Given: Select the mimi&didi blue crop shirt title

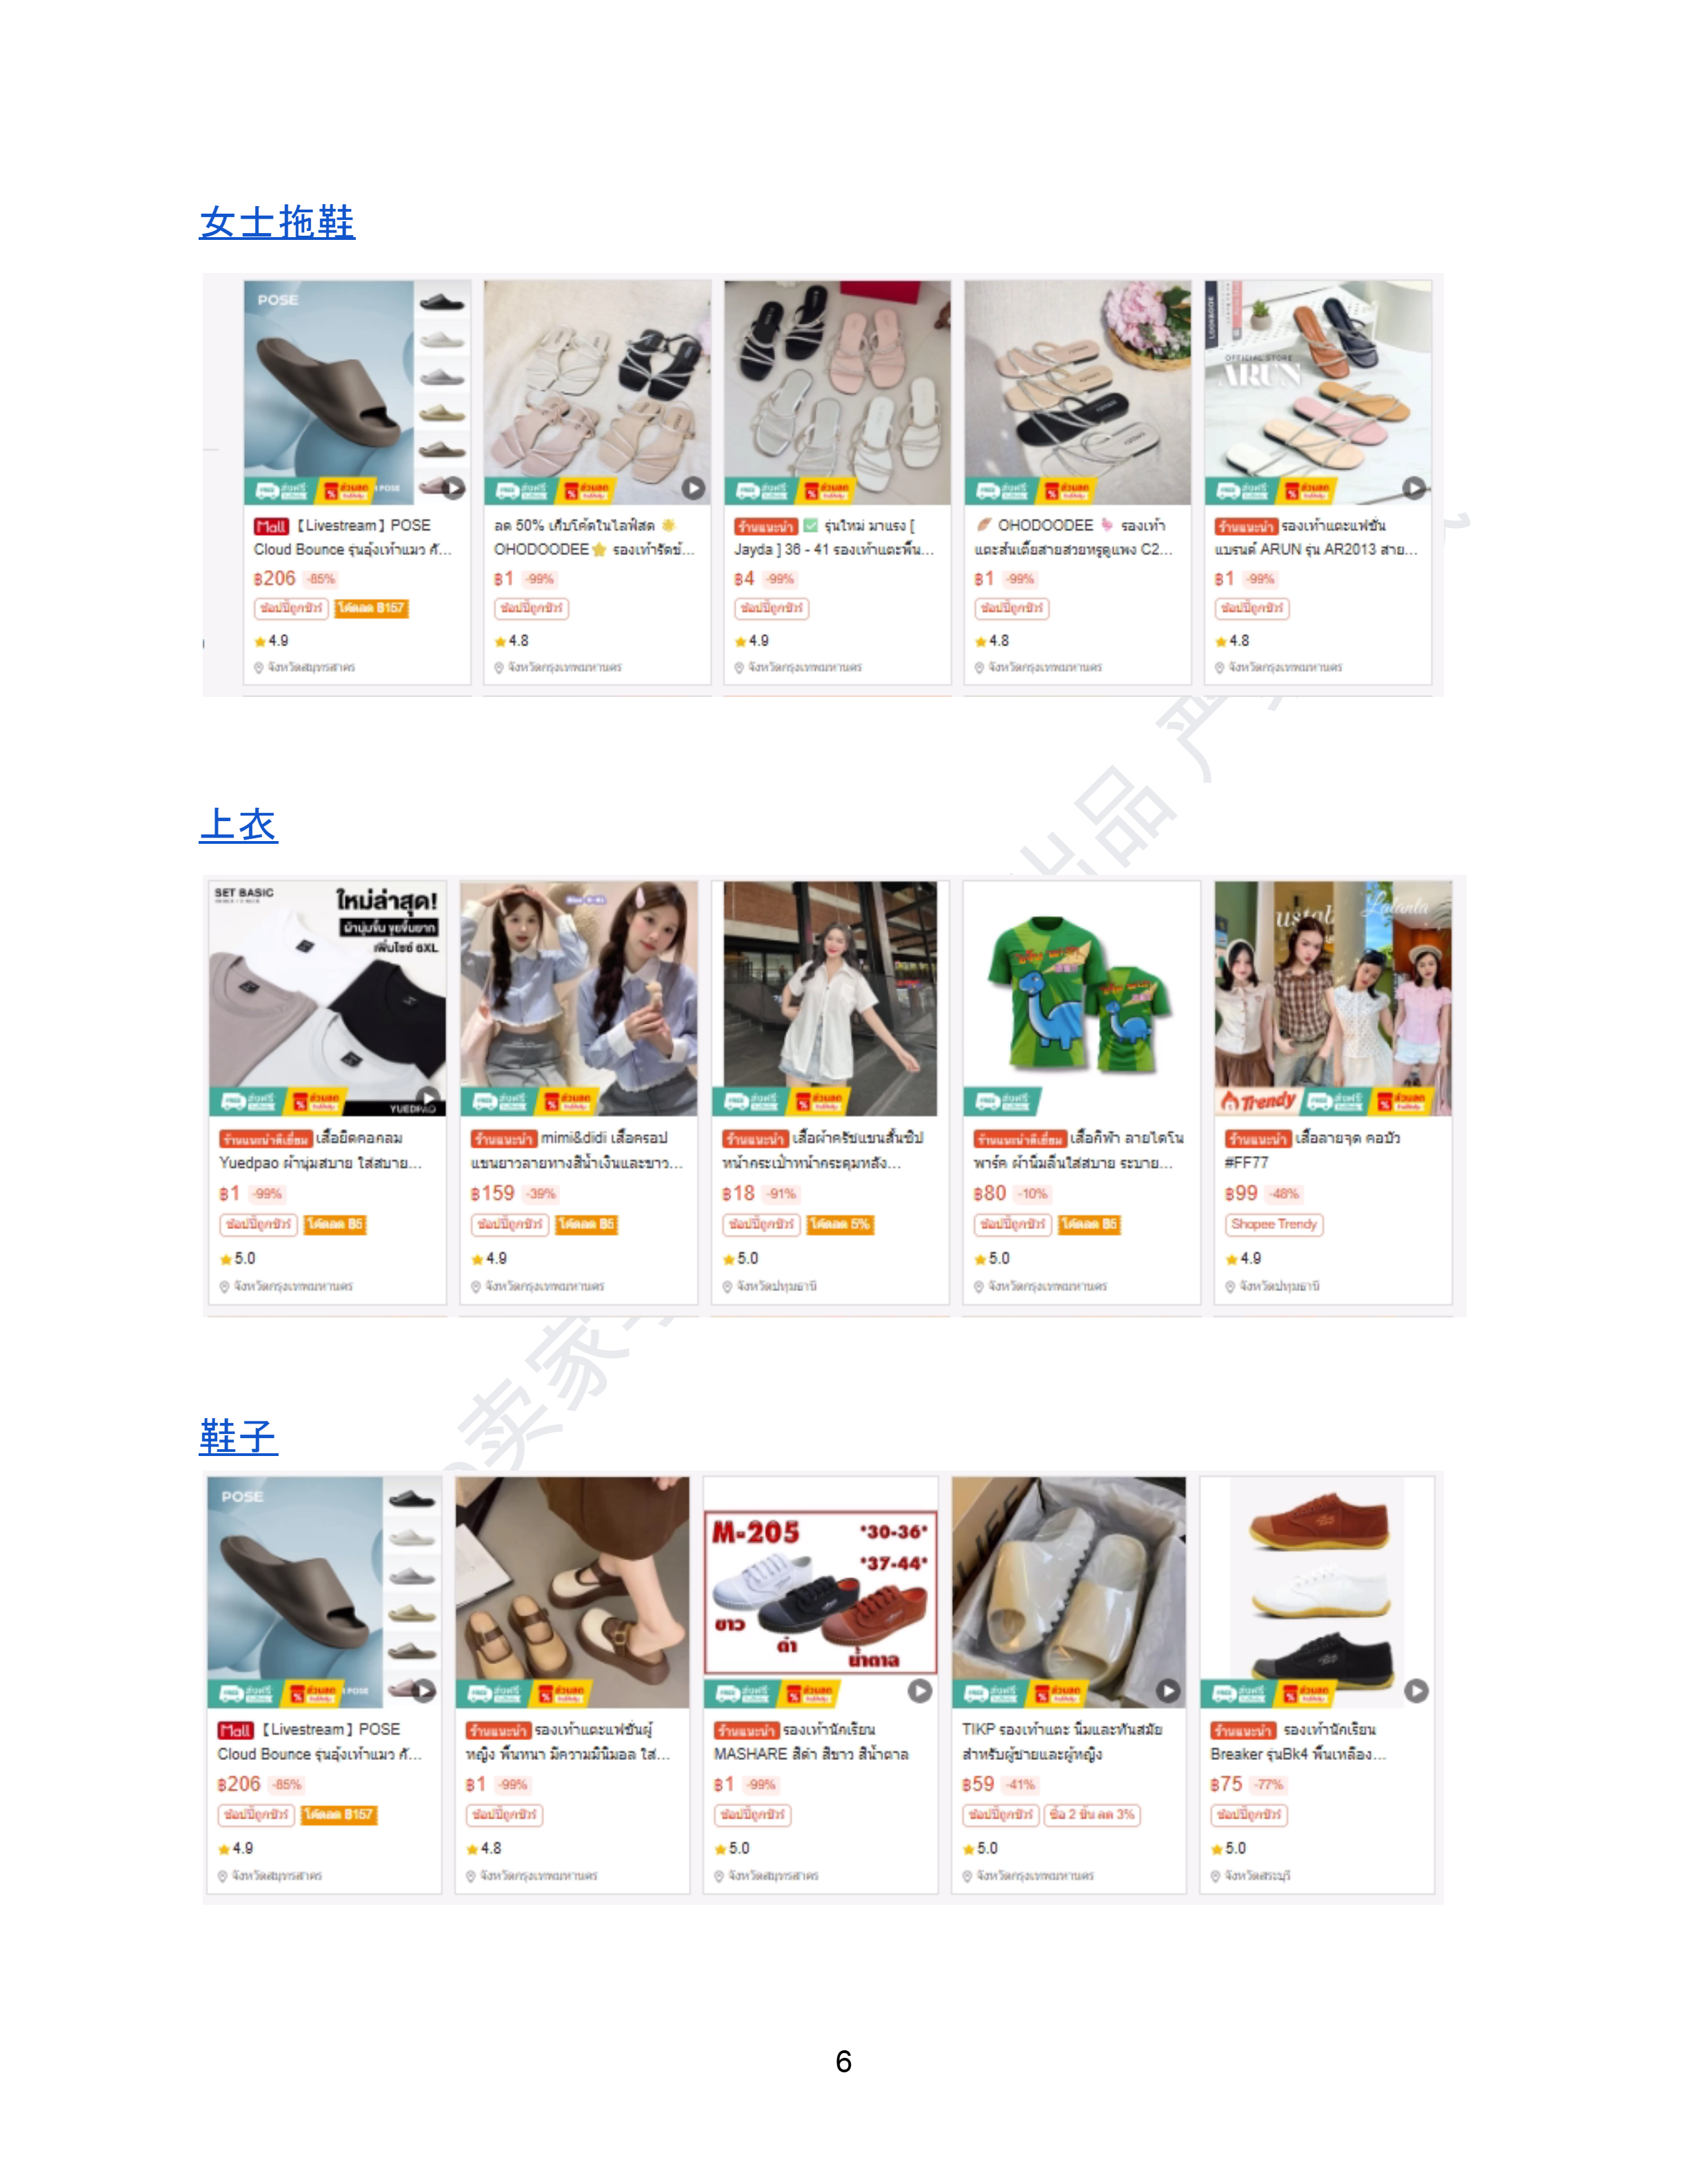Looking at the screenshot, I should 577,1150.
